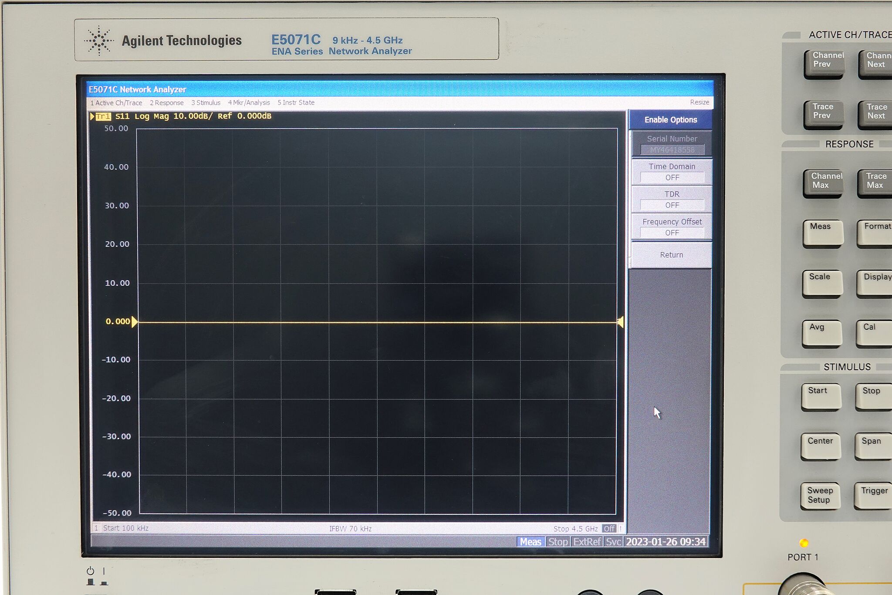Click the Format hardware key

875,233
